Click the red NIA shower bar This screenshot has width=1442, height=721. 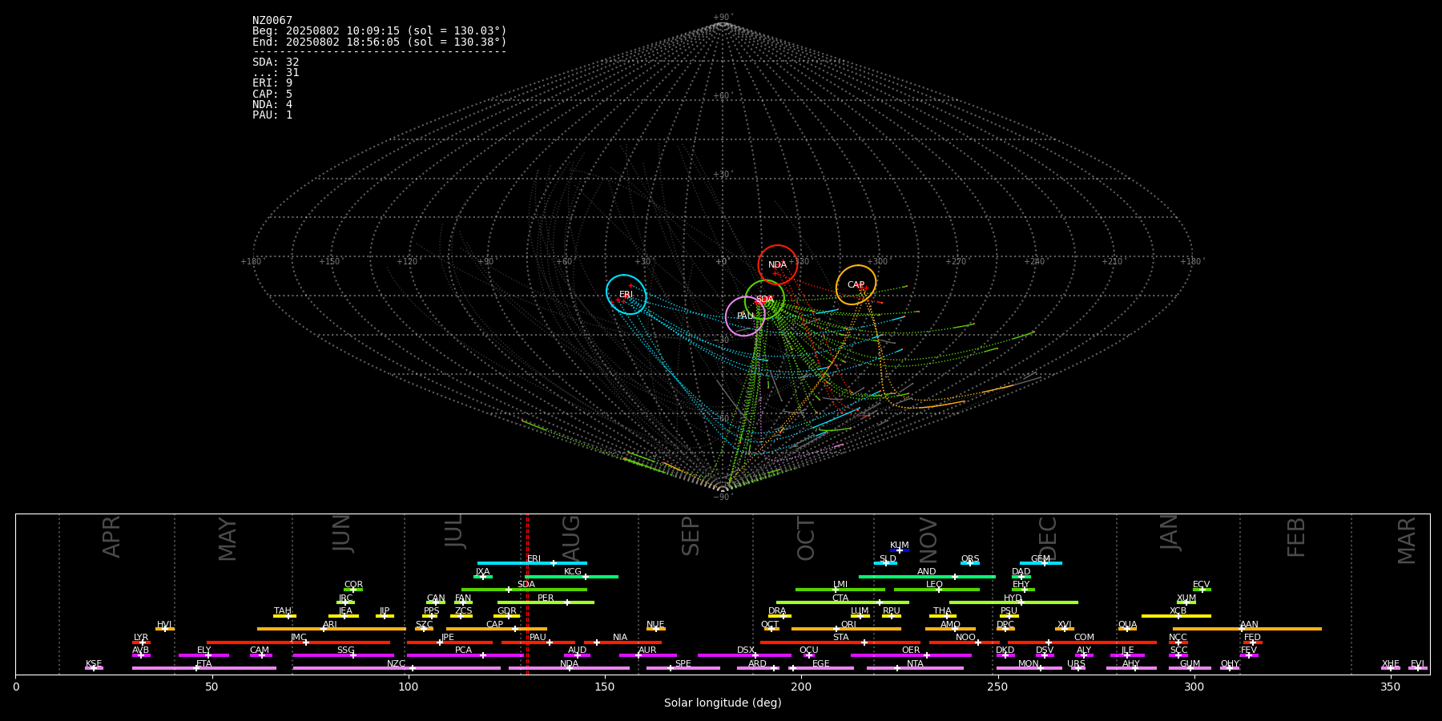pyautogui.click(x=622, y=642)
